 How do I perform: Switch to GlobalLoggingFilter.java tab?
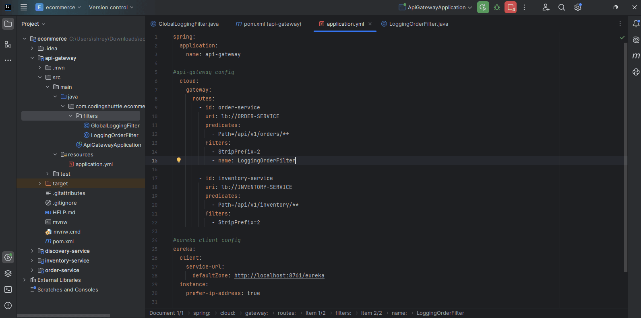185,24
